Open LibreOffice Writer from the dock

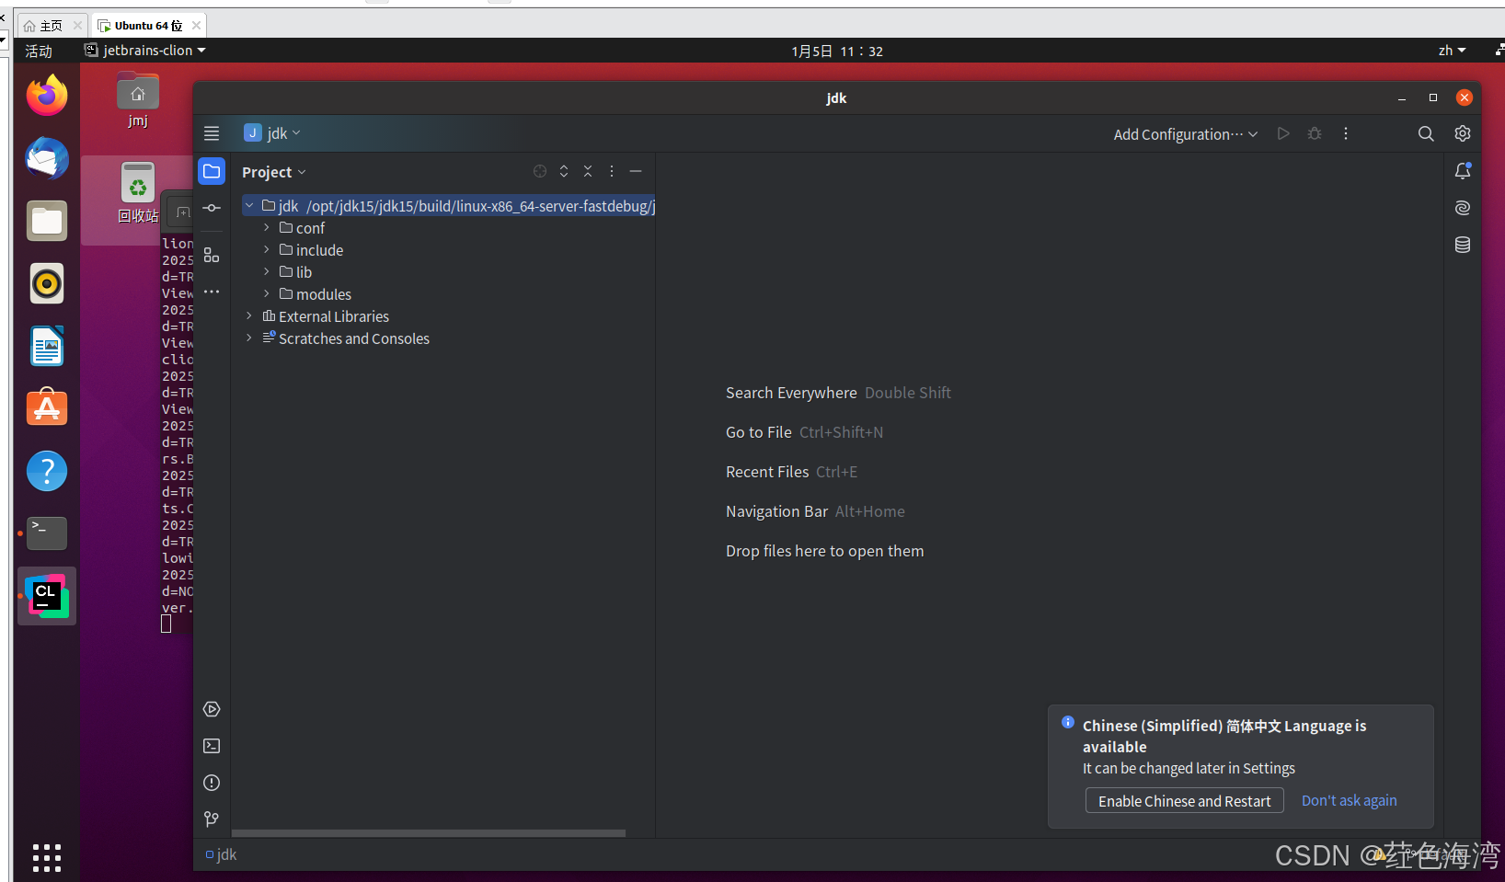[x=47, y=346]
